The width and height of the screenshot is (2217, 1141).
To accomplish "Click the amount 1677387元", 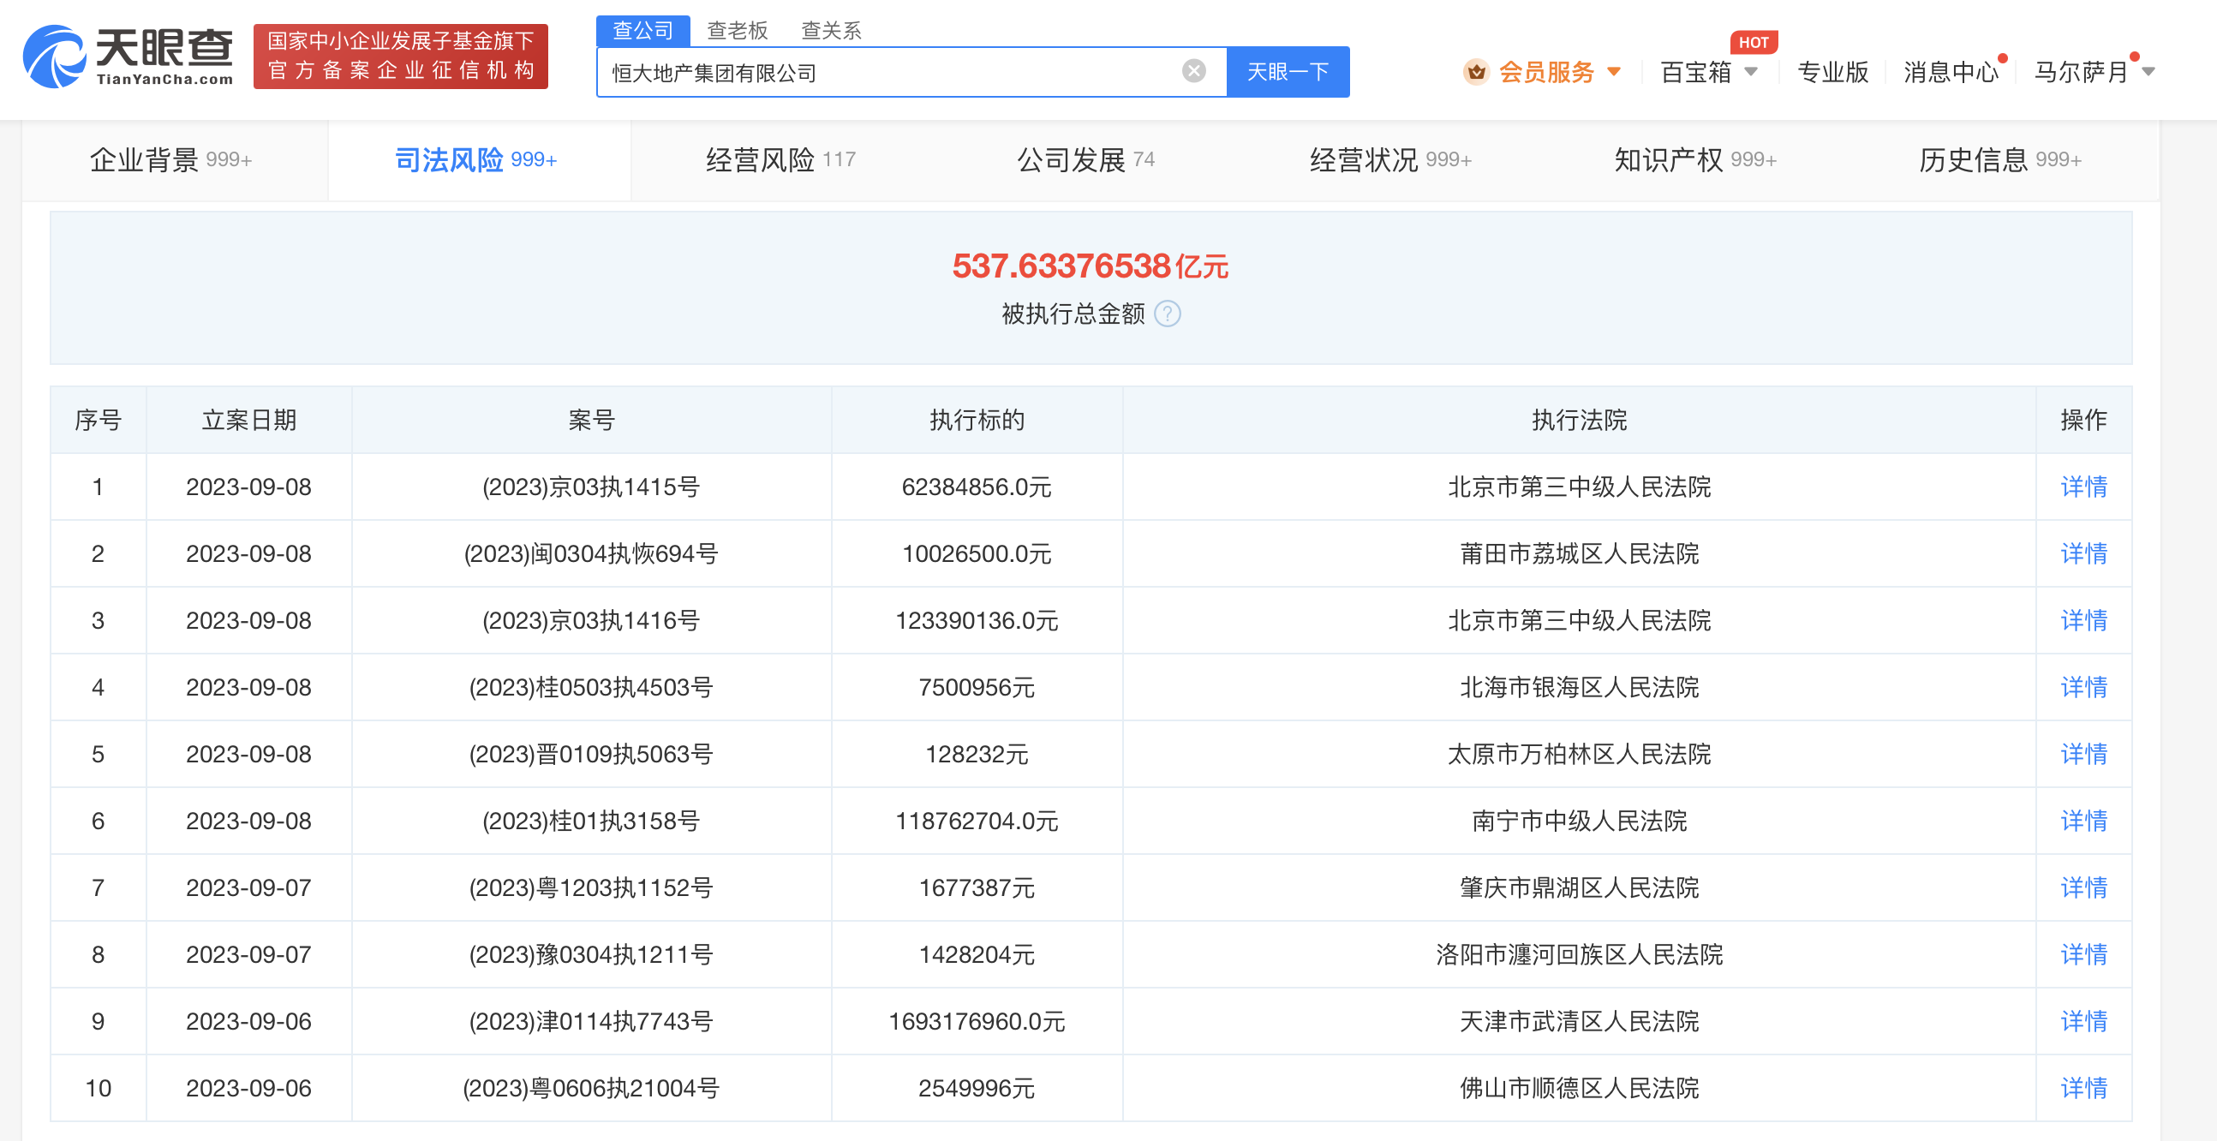I will [x=977, y=888].
